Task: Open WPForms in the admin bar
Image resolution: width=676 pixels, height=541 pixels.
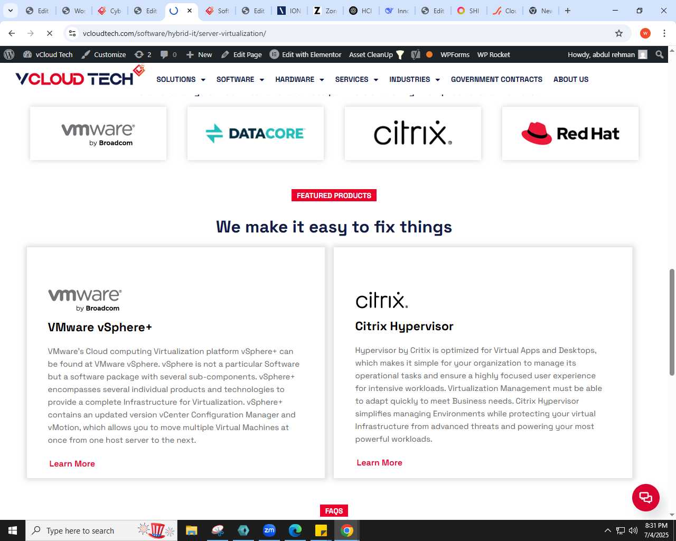Action: 455,54
